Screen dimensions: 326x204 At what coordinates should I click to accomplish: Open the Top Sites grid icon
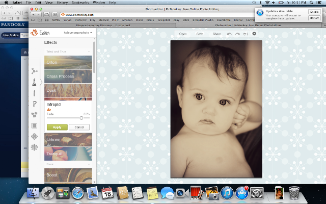coord(46,20)
